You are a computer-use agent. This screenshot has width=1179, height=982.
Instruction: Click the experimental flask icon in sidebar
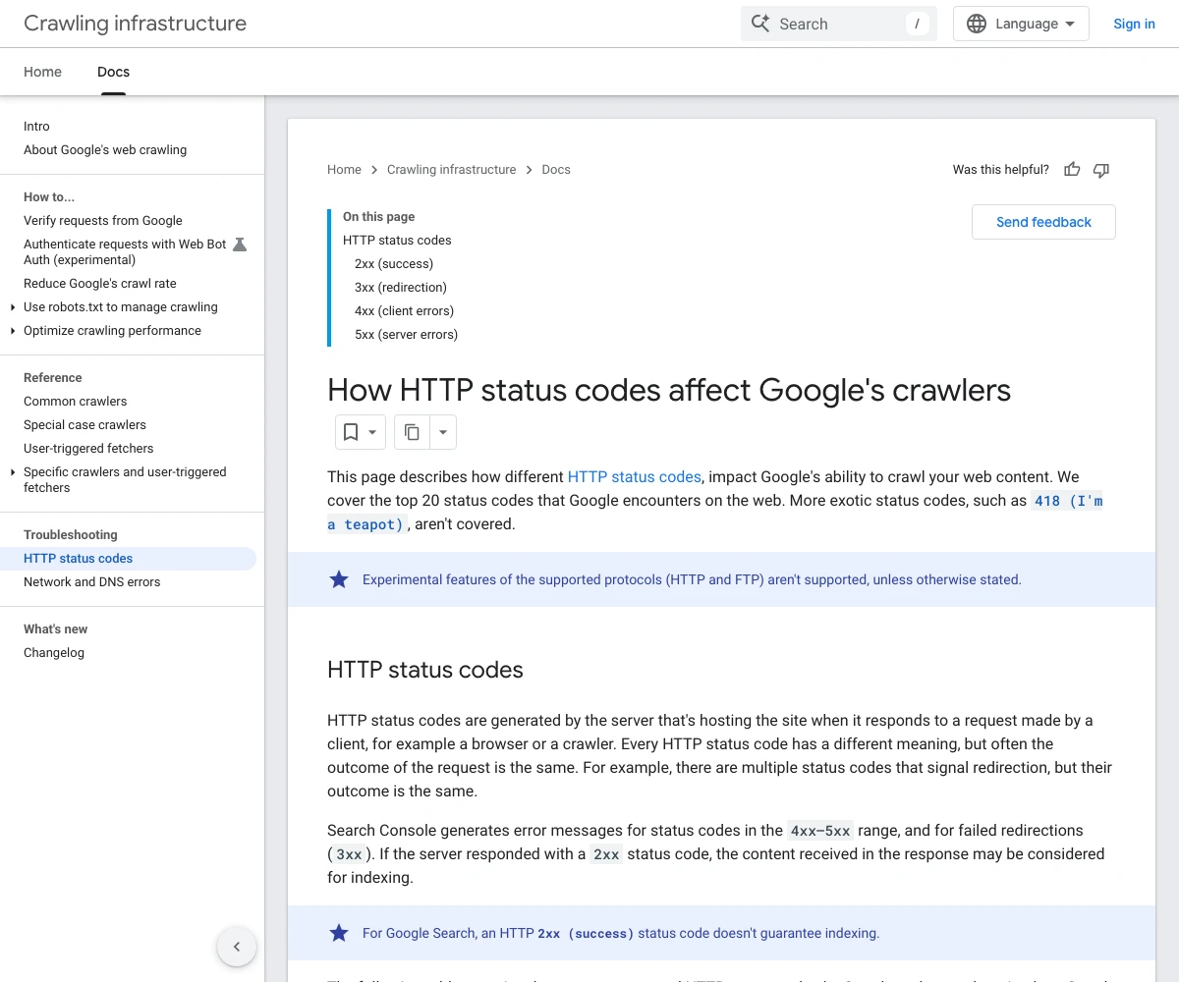240,245
